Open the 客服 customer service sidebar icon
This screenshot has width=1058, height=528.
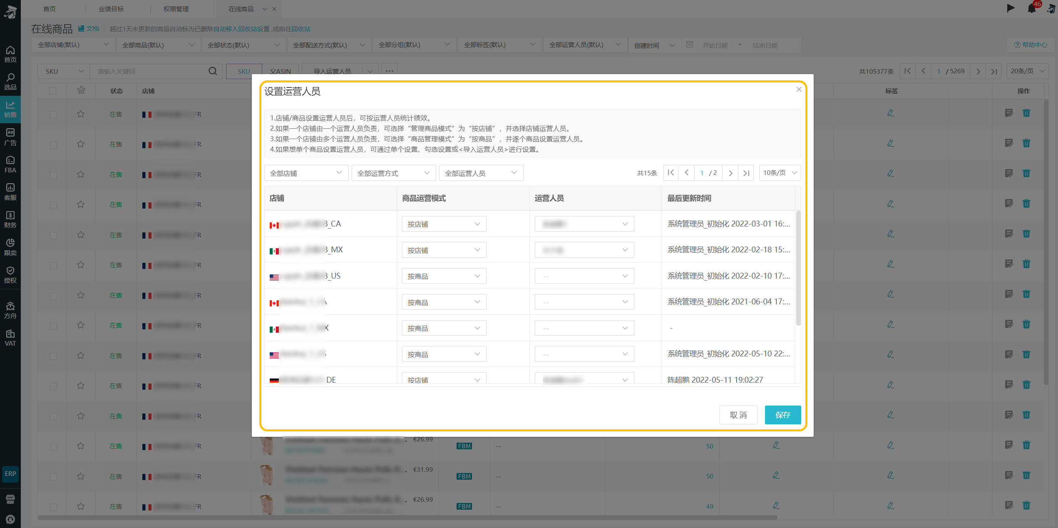tap(10, 192)
